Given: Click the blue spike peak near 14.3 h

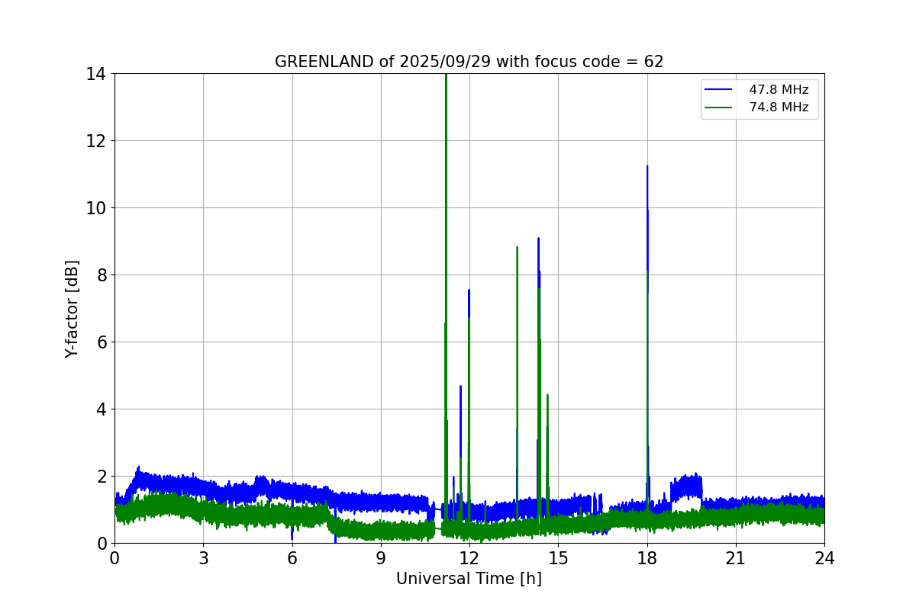Looking at the screenshot, I should click(538, 239).
